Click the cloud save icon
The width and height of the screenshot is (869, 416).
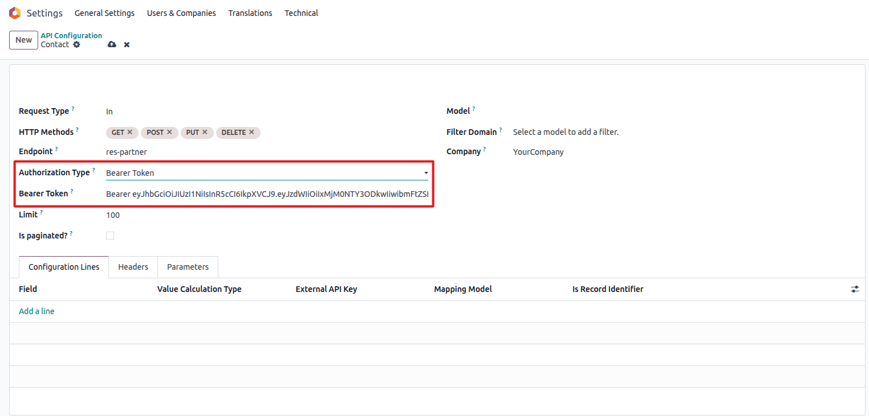point(112,44)
